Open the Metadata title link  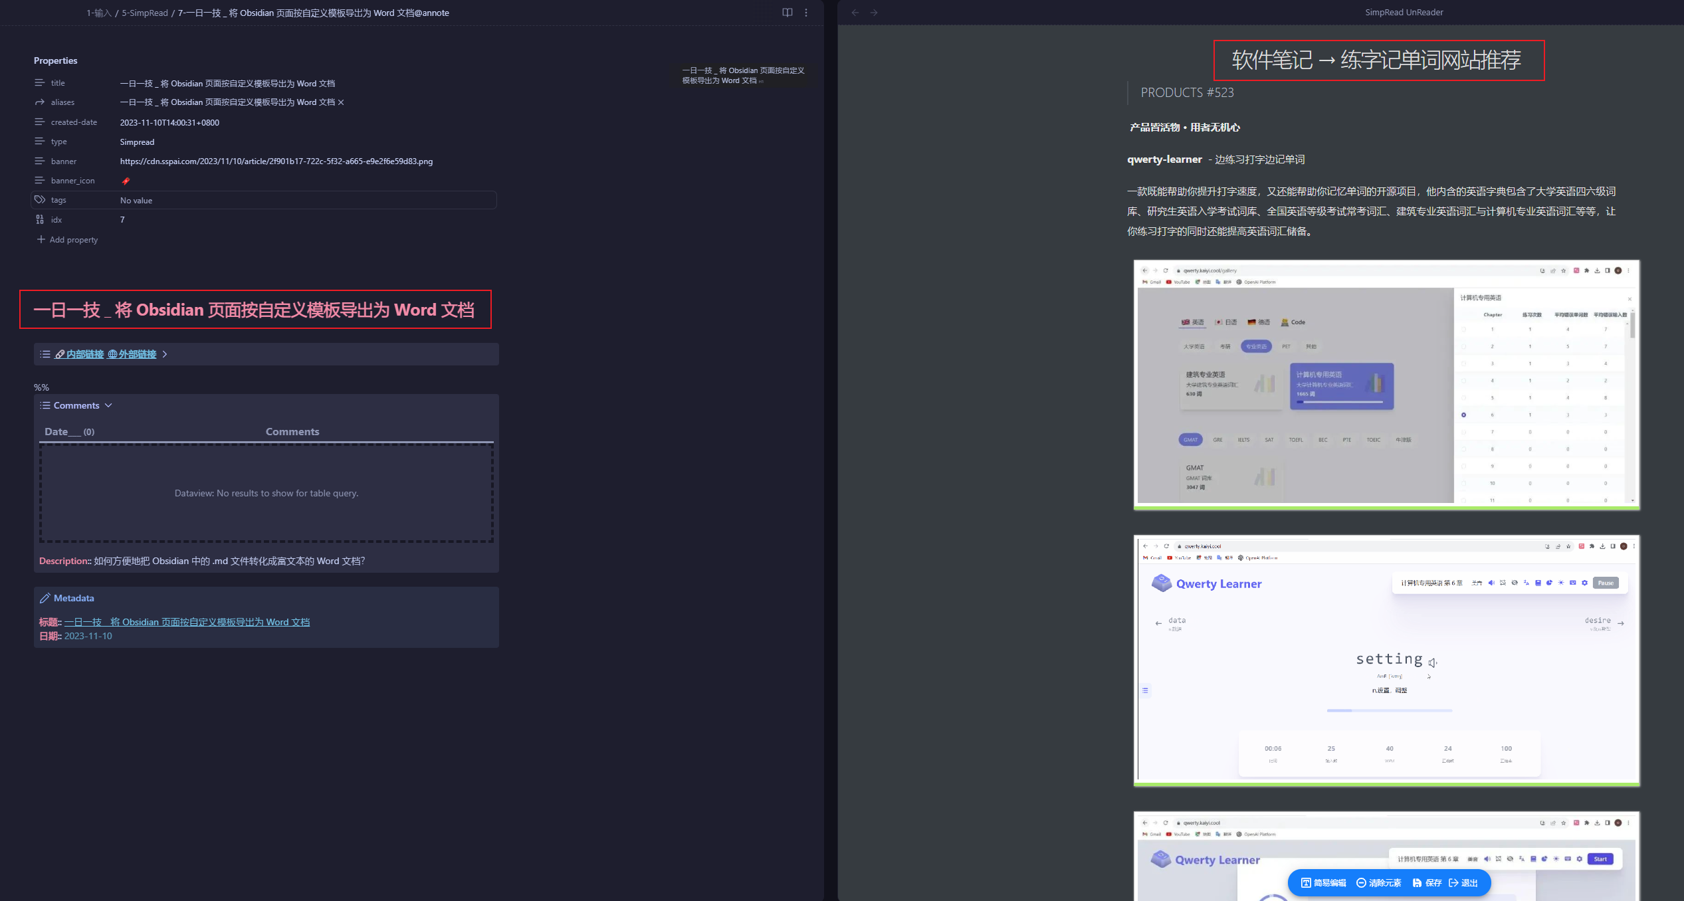(x=187, y=623)
